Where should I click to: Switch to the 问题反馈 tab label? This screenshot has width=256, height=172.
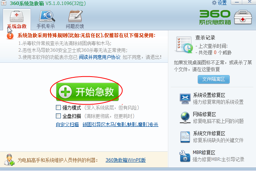point(75,26)
